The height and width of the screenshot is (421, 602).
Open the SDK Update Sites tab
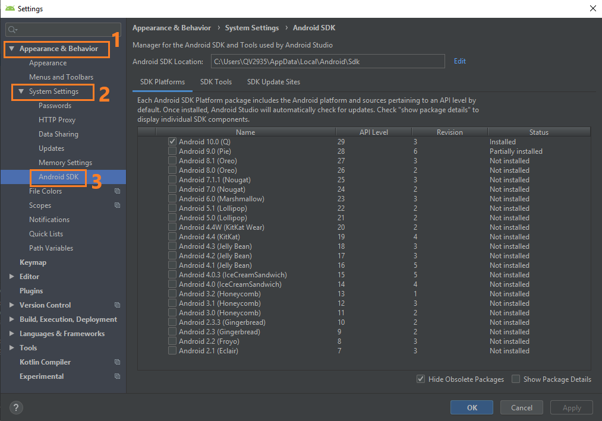tap(273, 82)
